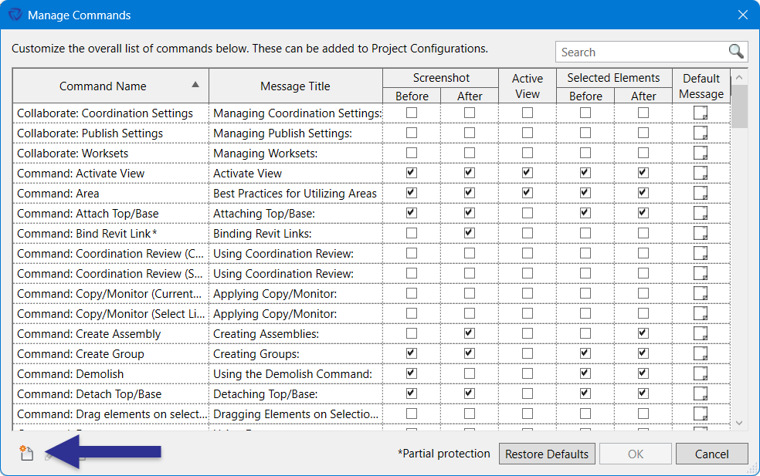Open default message for Attaching Top/Base
Viewport: 760px width, 476px height.
(x=700, y=213)
